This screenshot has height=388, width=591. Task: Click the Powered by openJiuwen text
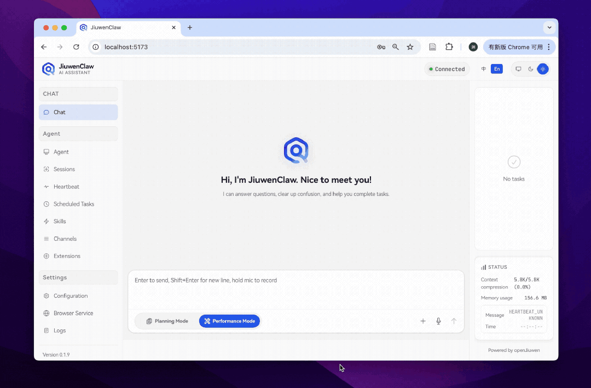coord(514,350)
